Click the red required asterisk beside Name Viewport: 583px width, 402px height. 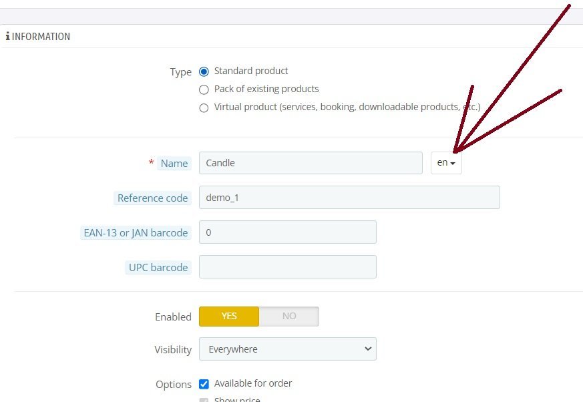152,162
